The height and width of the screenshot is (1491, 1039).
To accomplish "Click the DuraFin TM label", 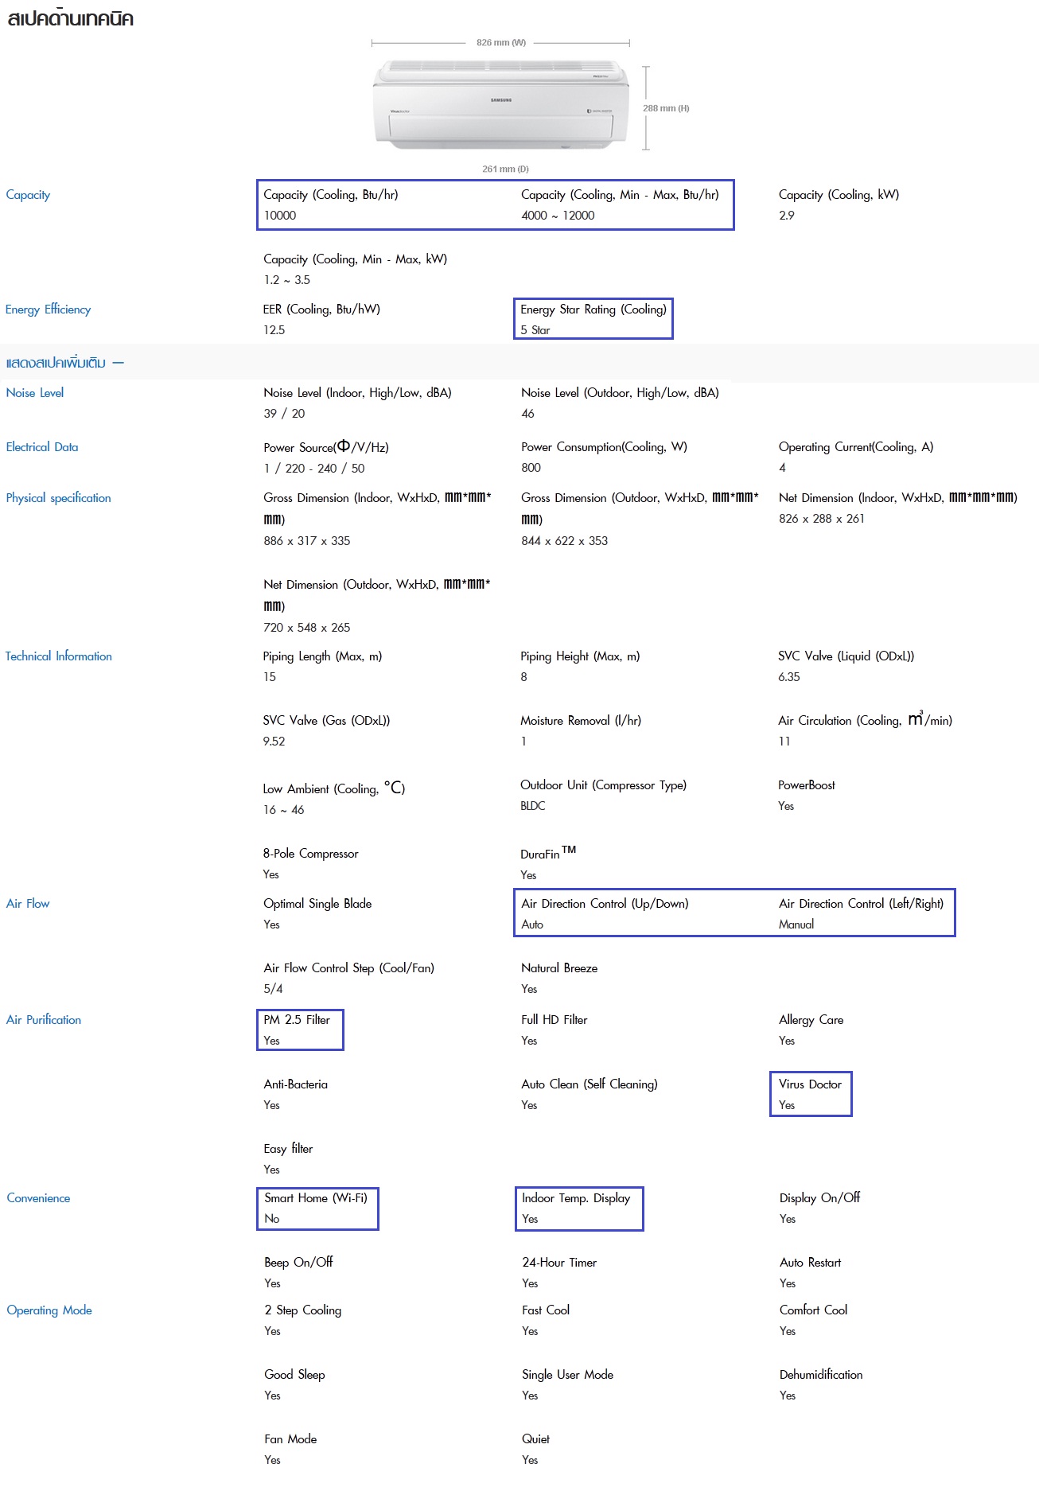I will 548,853.
